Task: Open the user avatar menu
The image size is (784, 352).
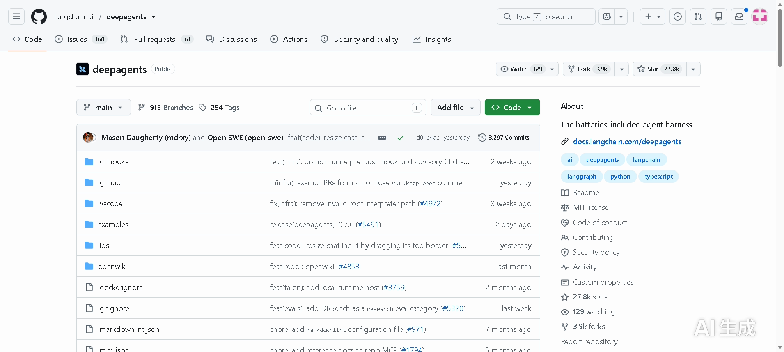Action: point(760,16)
